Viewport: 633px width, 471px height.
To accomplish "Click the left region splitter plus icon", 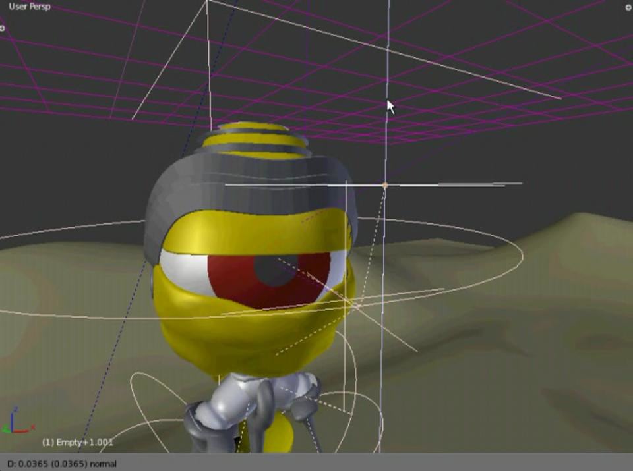I will 3,28.
